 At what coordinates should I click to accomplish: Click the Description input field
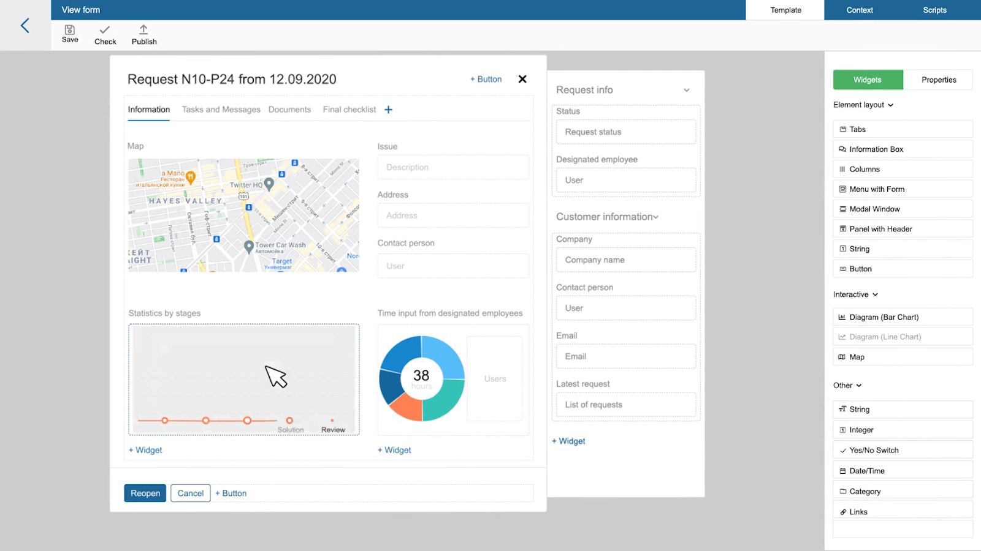point(452,167)
